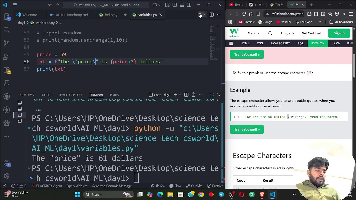The height and width of the screenshot is (200, 356).
Task: Switch to the DEBUG CONSOLE tab
Action: point(70,95)
